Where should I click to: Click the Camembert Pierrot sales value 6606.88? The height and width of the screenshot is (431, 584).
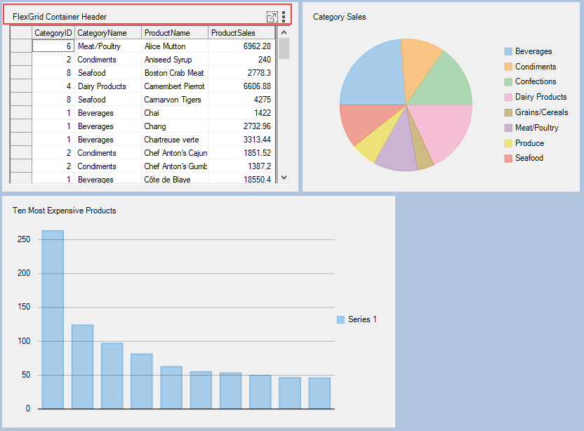tap(241, 86)
